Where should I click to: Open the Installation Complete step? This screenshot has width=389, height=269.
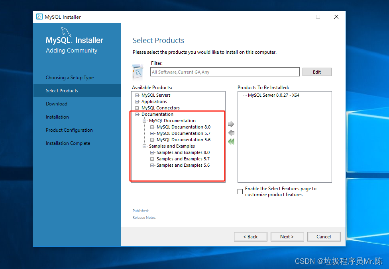tap(68, 143)
